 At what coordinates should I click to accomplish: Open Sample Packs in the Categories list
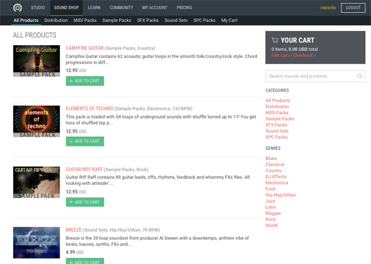point(280,118)
